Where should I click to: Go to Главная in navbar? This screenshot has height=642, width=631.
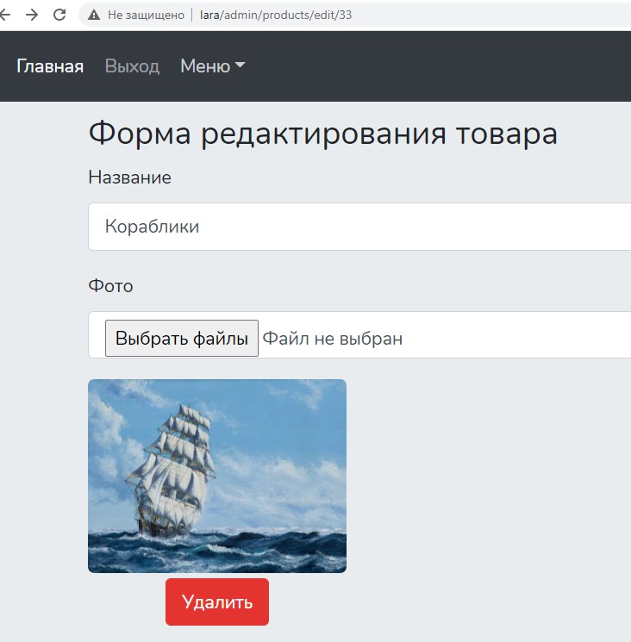(50, 65)
